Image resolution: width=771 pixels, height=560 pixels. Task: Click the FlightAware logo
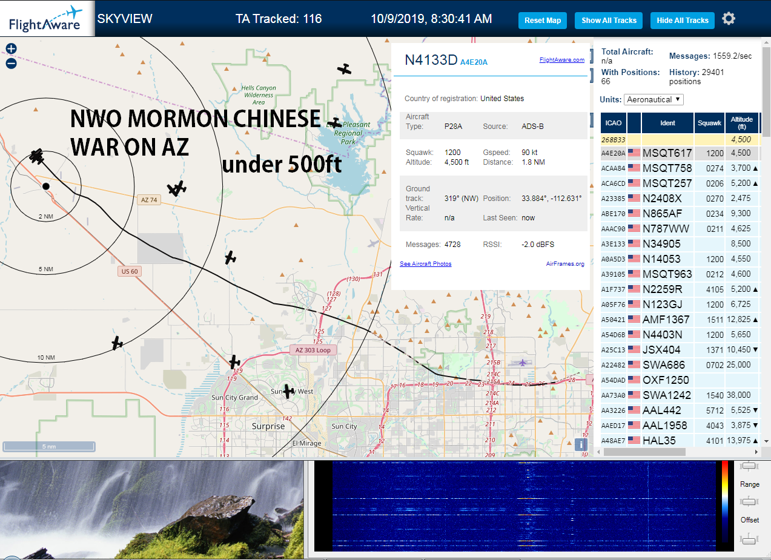tap(47, 19)
